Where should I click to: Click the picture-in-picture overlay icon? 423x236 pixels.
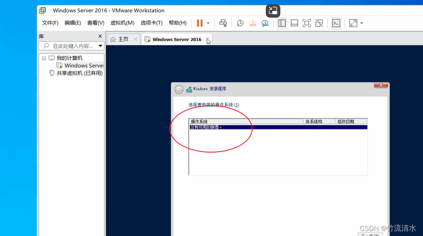coord(273,11)
